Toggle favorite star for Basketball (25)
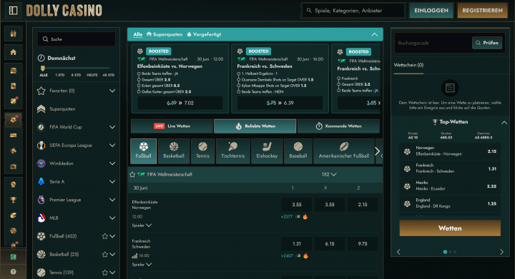515x279 pixels. click(x=104, y=255)
